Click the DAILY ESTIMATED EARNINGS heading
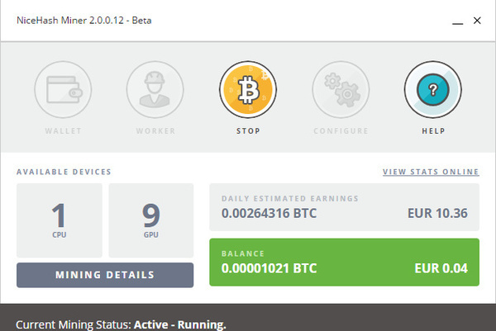Viewport: 496px width, 331px height. (x=290, y=198)
